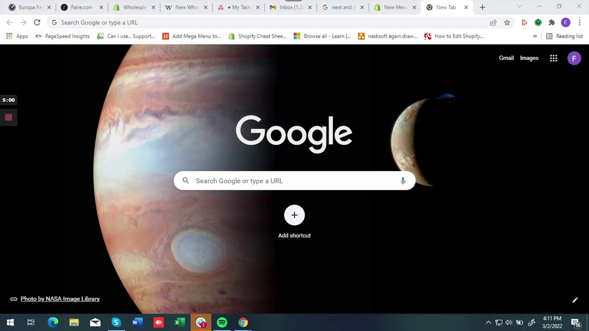This screenshot has width=589, height=331.
Task: Close the New Tab tab
Action: tap(466, 7)
